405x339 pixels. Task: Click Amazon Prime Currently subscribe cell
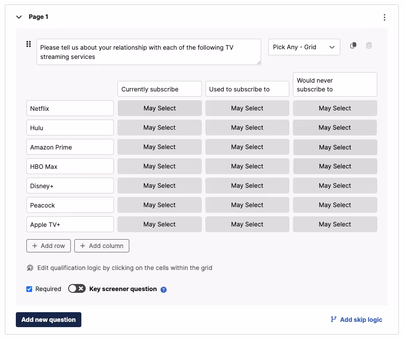pyautogui.click(x=160, y=147)
